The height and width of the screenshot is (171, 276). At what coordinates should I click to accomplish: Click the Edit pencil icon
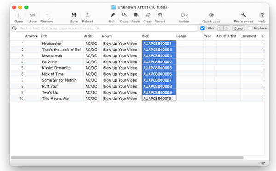(x=113, y=15)
